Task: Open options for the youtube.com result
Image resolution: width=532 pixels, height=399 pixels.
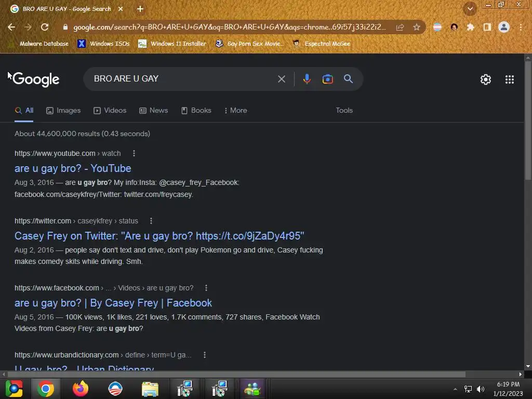Action: pos(134,153)
